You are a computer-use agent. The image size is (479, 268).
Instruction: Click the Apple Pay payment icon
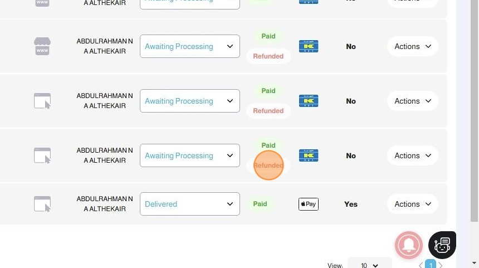point(308,204)
